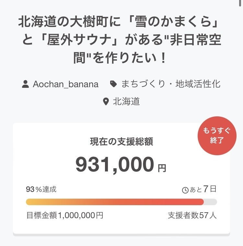Click the clock icon beside あと7日
This screenshot has height=246, width=243.
pos(185,190)
